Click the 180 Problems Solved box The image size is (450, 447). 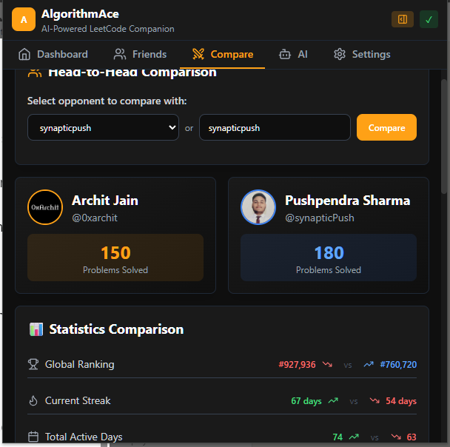tap(329, 258)
